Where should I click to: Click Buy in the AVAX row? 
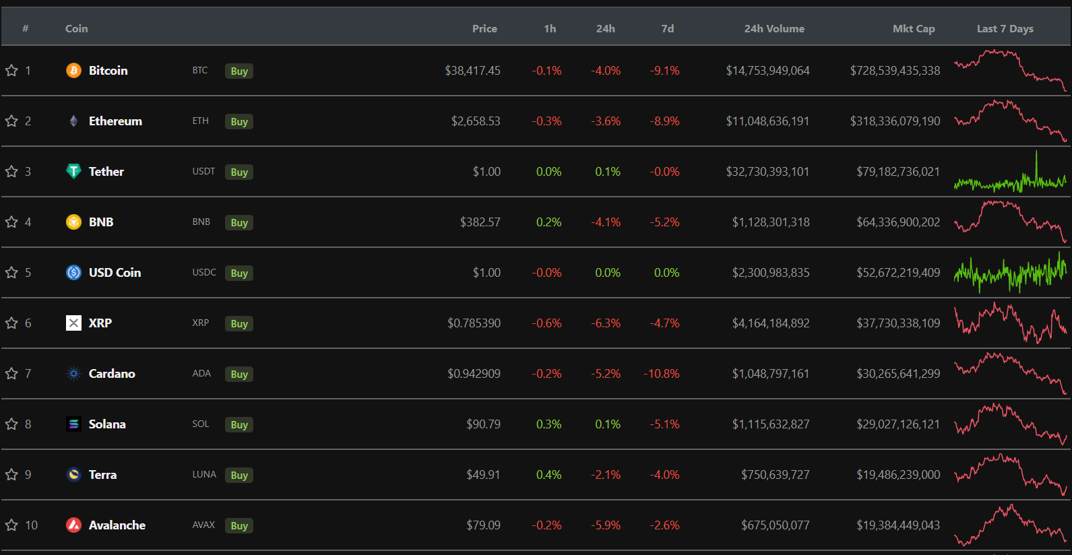239,526
